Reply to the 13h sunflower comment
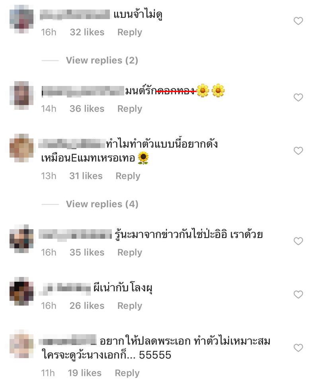 coord(128,176)
